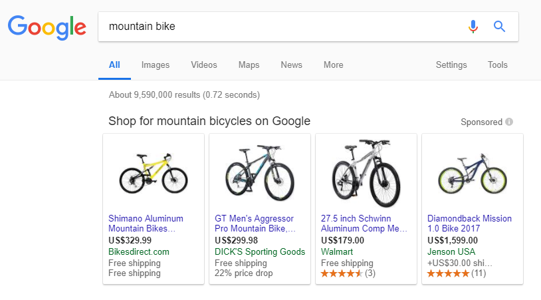This screenshot has height=300, width=541.
Task: Switch to the Videos tab
Action: click(204, 65)
